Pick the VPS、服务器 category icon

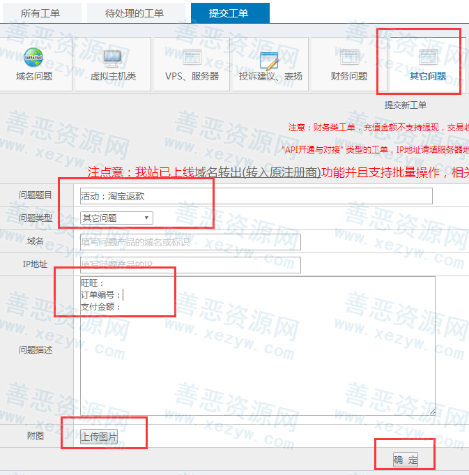click(x=192, y=58)
